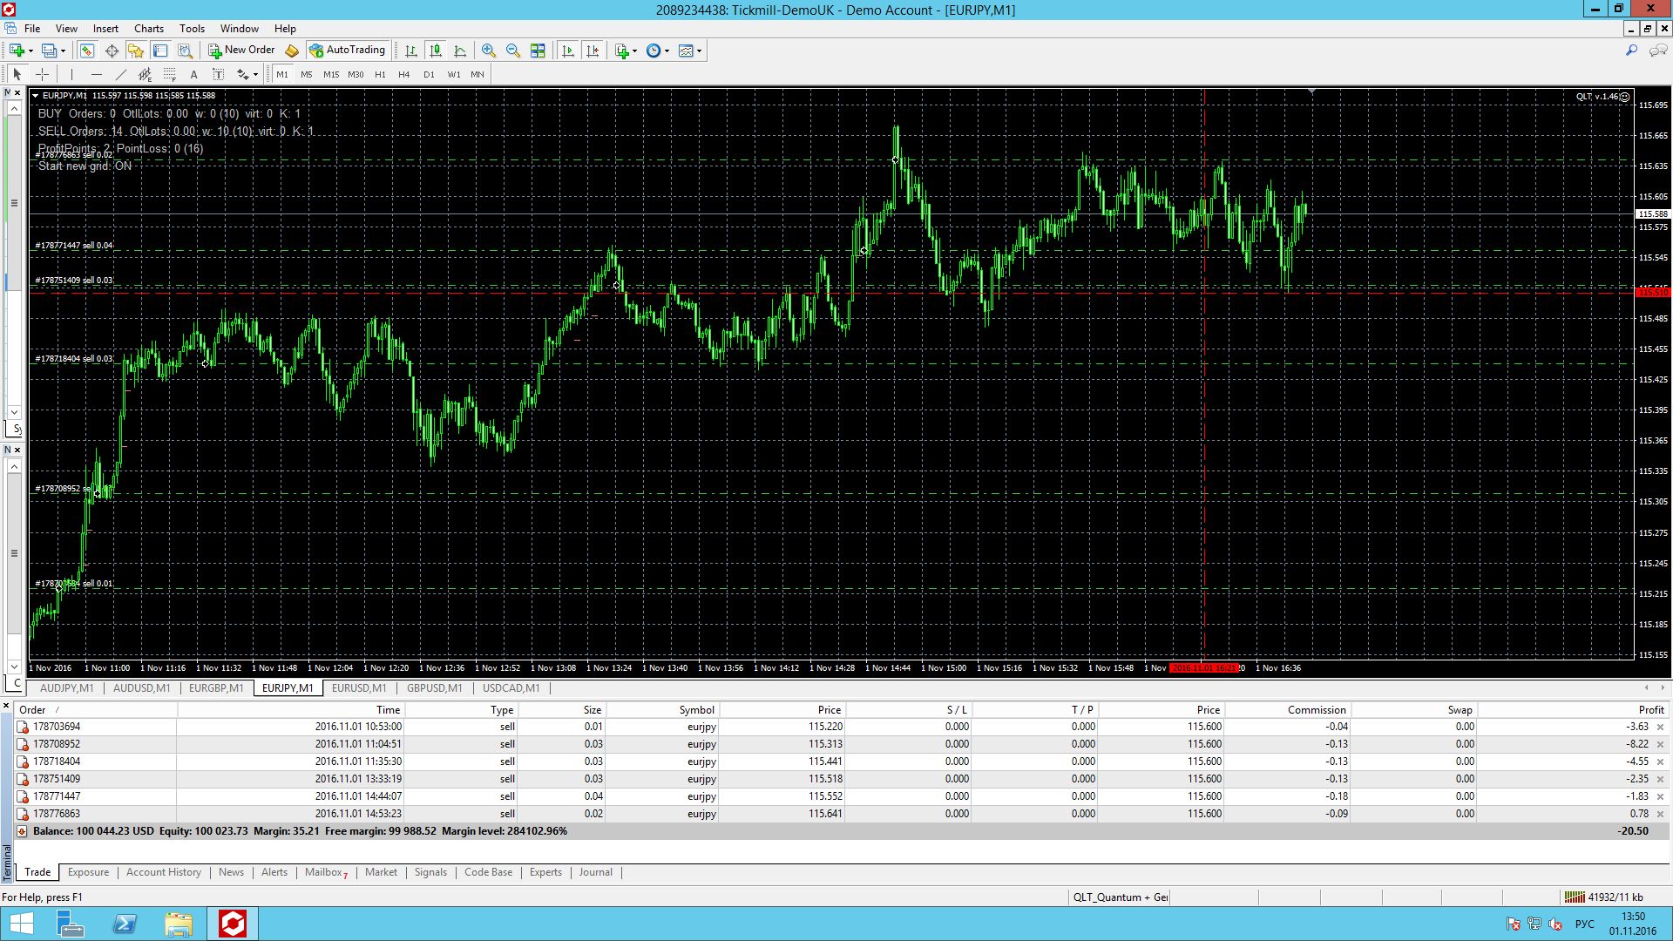Image resolution: width=1673 pixels, height=941 pixels.
Task: Toggle the Navigator folder-star icon
Action: [x=136, y=51]
